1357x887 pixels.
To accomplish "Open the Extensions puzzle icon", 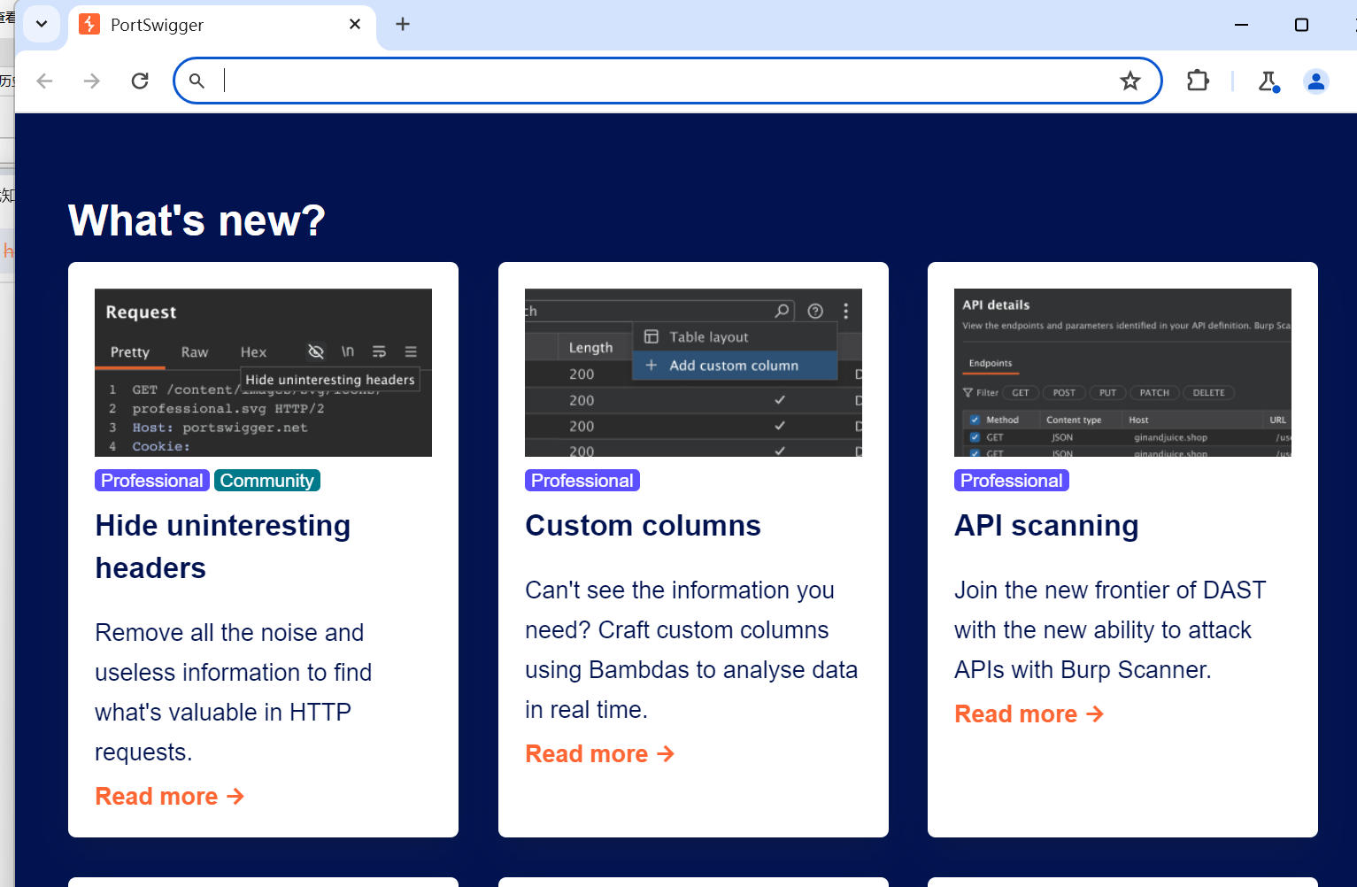I will (x=1198, y=81).
